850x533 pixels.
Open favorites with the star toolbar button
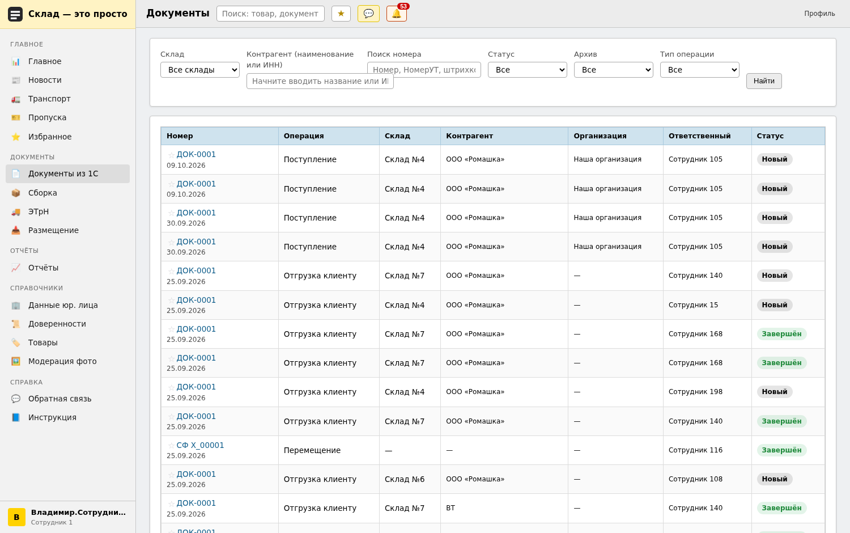[341, 14]
